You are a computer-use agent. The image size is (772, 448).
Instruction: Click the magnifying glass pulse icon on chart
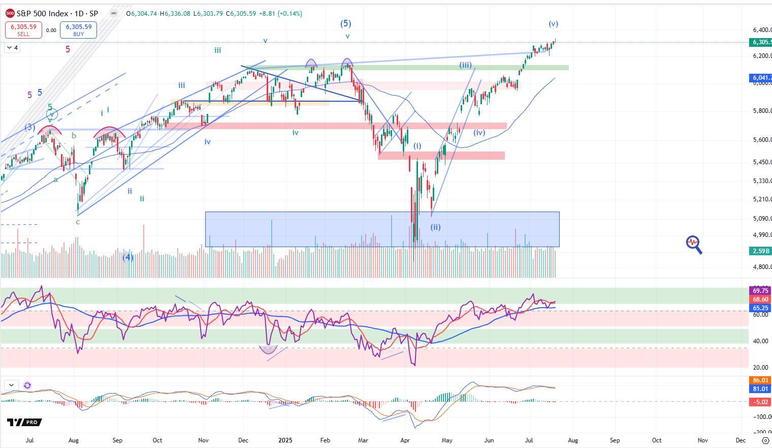point(694,245)
